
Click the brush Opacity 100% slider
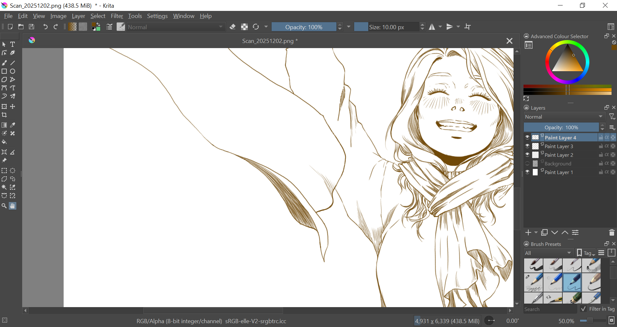pos(304,27)
